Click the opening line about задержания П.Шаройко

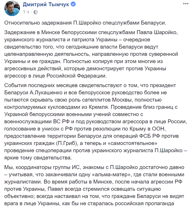point(86,22)
